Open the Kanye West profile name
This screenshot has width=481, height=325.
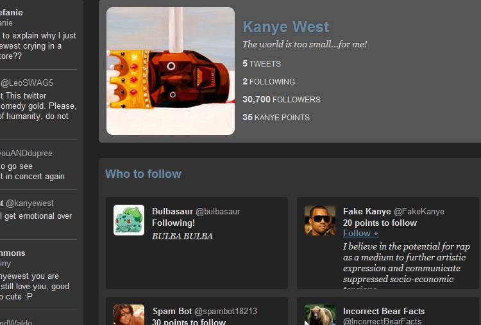tap(285, 27)
